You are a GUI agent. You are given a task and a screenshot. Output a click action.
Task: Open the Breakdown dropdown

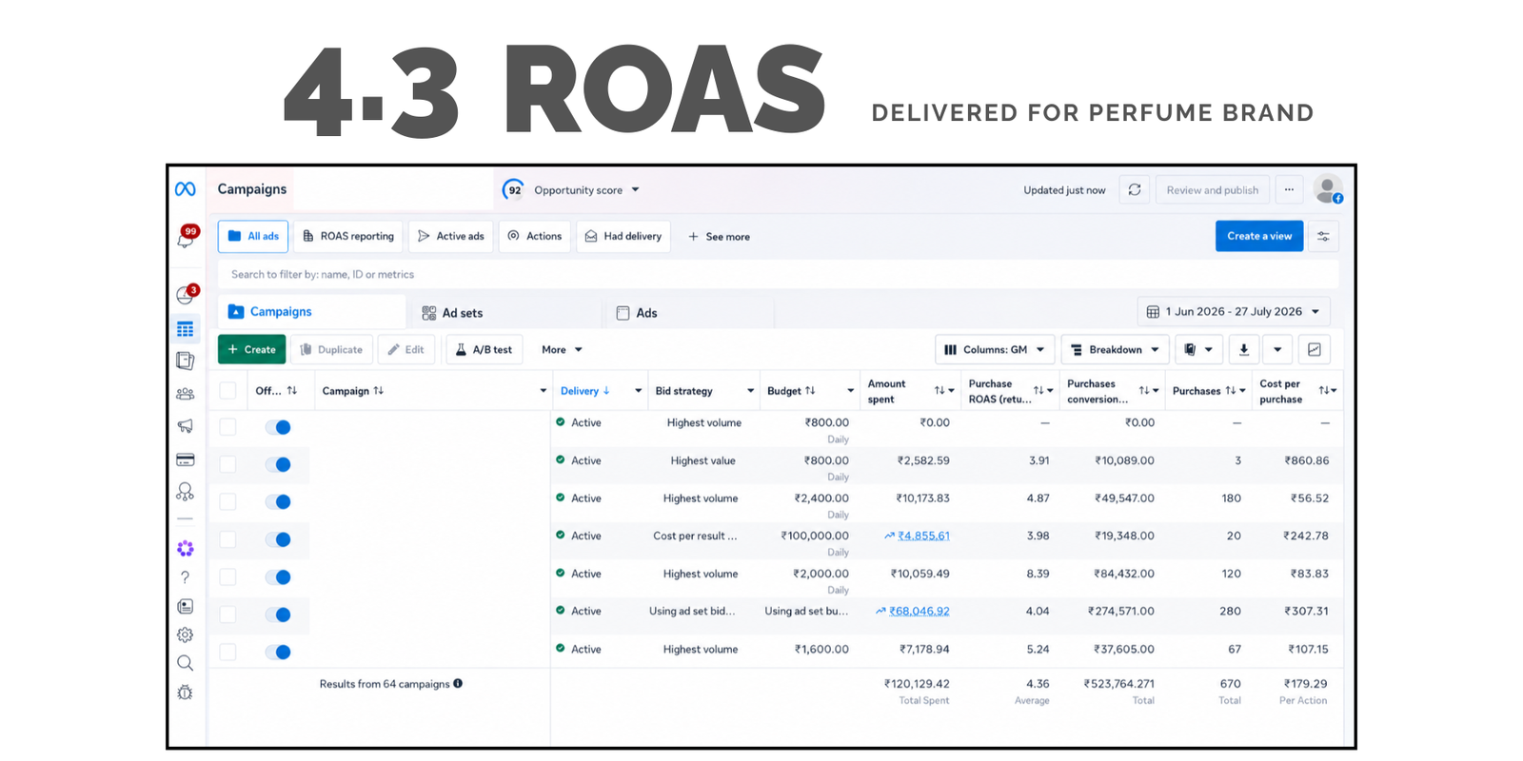pos(1115,350)
